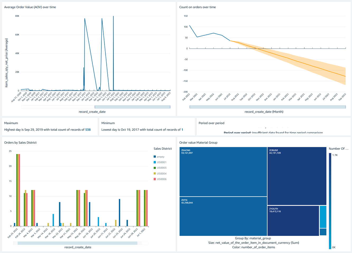Viewport: 352px width, 253px height.
Task: Click the 'Color: number_of_order_items' caption
Action: tap(254, 247)
